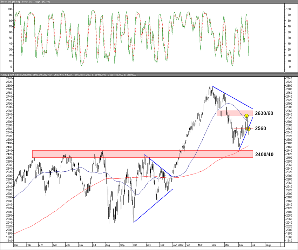
Task: Select the yellow marker on the 2560 line
Action: point(248,129)
